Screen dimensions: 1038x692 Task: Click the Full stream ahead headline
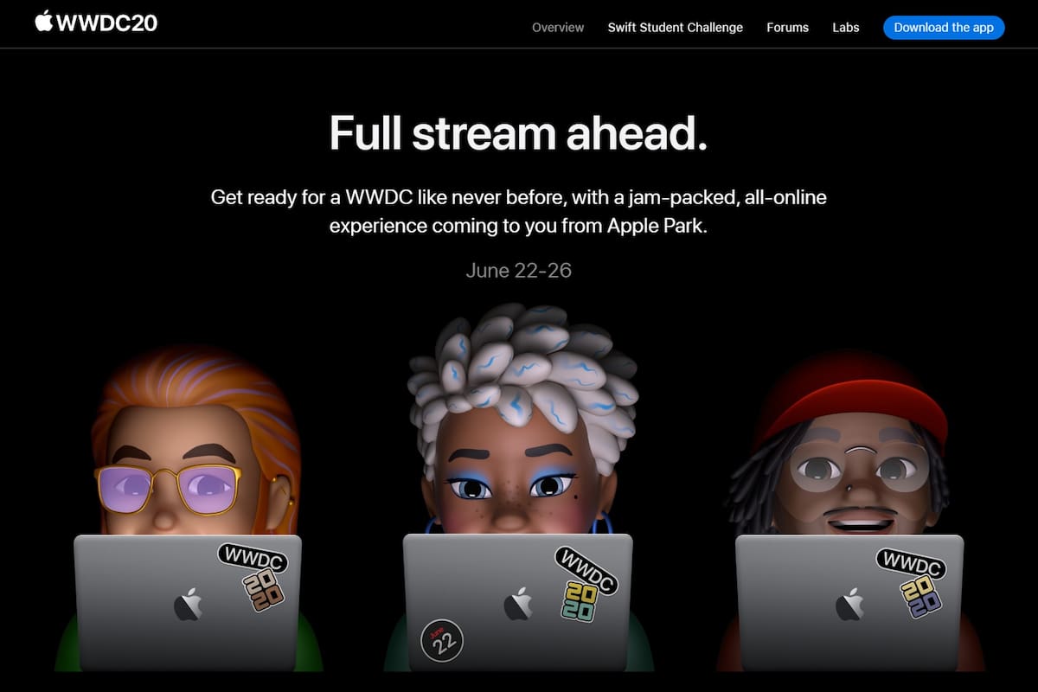[x=519, y=132]
